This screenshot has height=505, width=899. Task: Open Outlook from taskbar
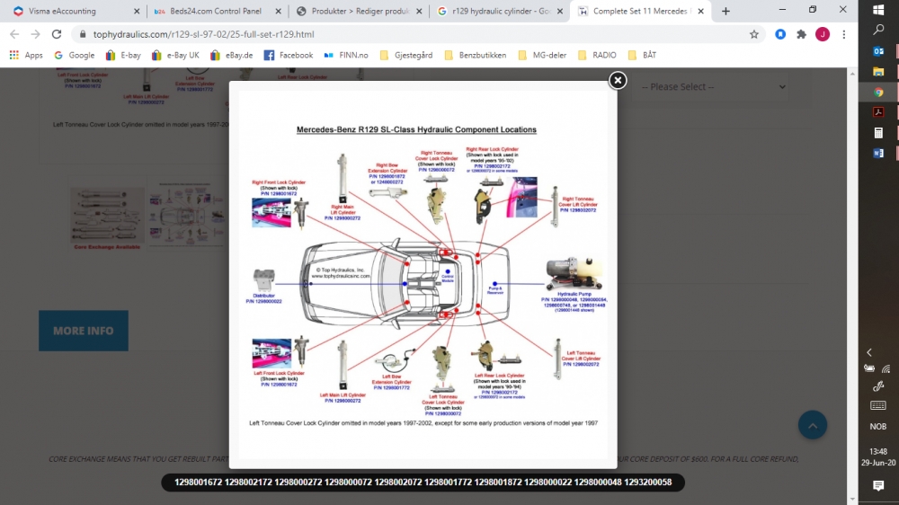pyautogui.click(x=878, y=51)
